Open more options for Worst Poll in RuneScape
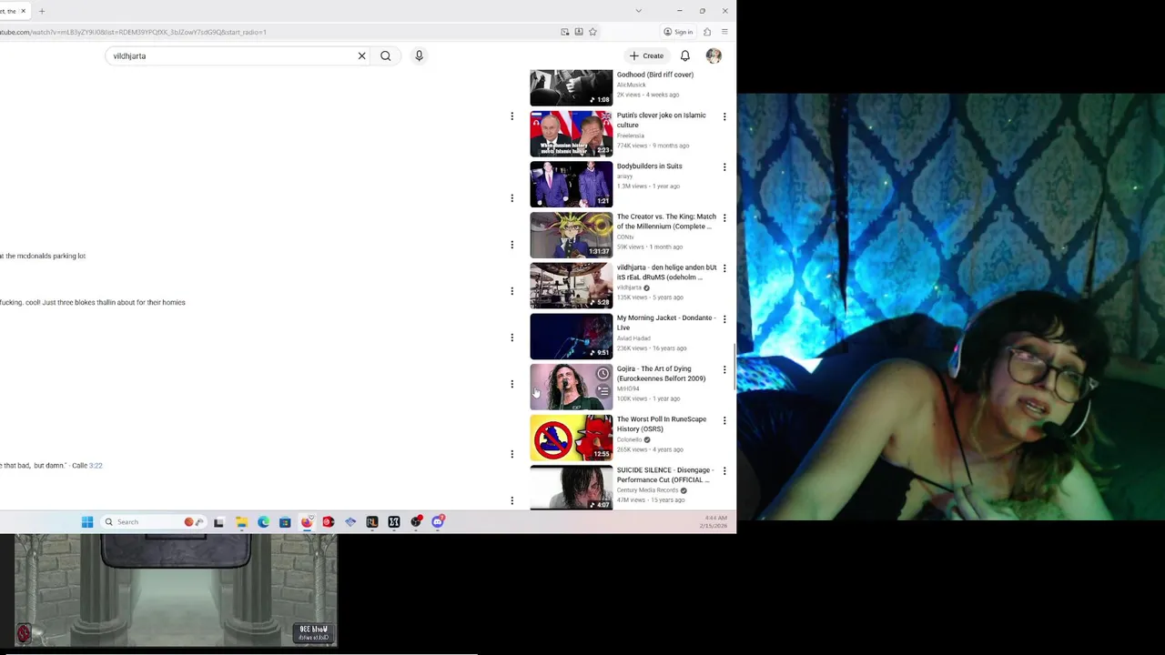 (724, 421)
